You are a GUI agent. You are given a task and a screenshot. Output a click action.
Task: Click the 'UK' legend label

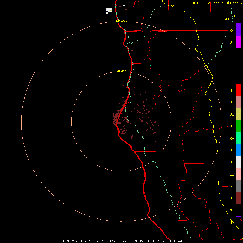[x=232, y=43]
